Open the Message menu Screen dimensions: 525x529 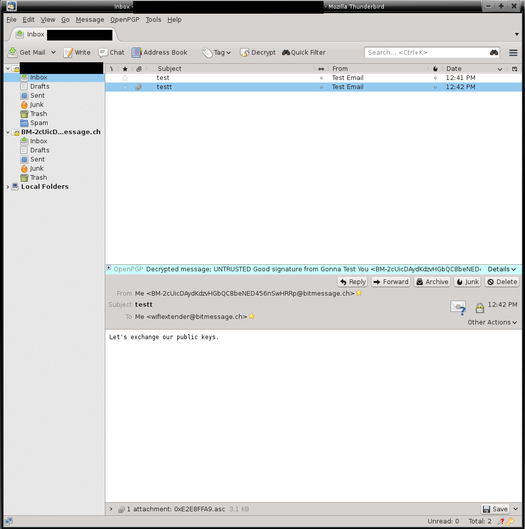click(x=90, y=20)
